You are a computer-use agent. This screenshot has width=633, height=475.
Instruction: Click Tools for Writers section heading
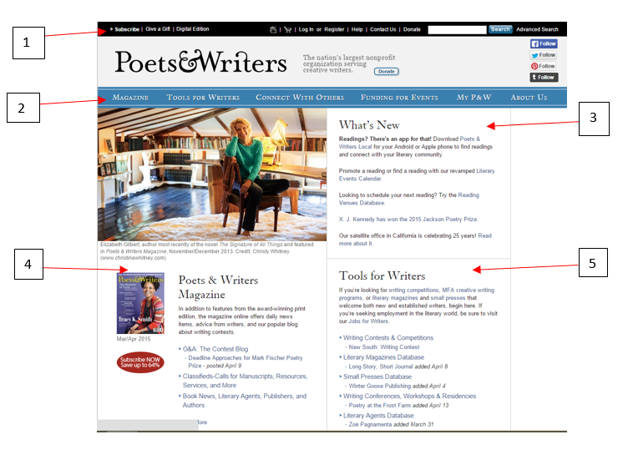pos(382,276)
